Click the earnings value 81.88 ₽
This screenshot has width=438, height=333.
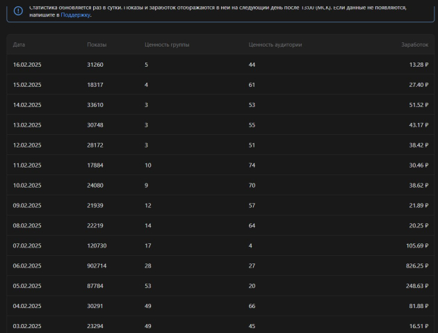419,306
